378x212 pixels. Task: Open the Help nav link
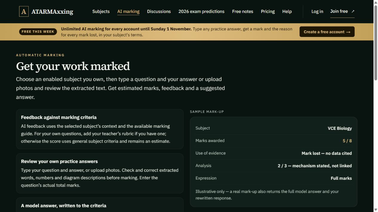287,11
